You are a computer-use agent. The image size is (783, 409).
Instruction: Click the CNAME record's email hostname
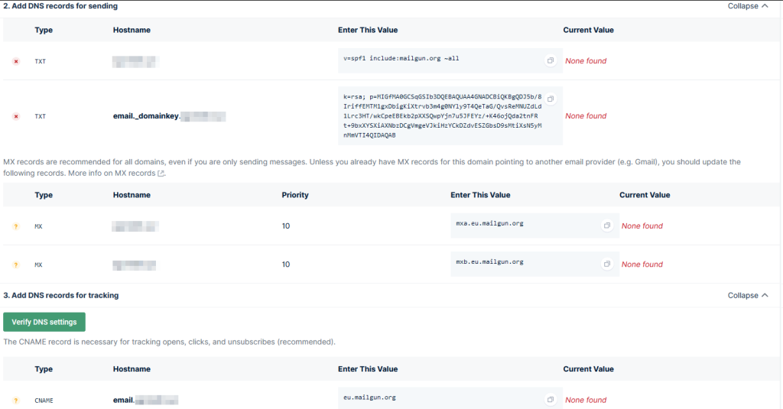(124, 400)
